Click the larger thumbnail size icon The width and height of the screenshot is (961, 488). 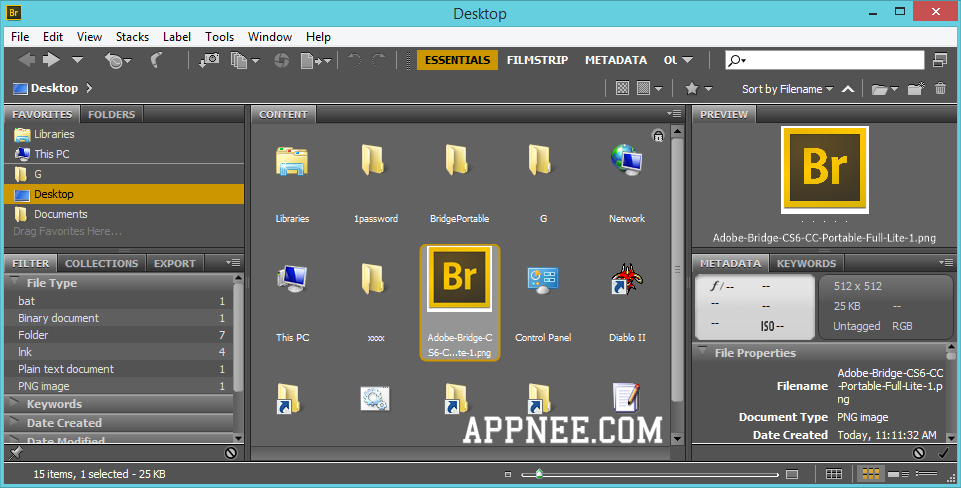(792, 475)
